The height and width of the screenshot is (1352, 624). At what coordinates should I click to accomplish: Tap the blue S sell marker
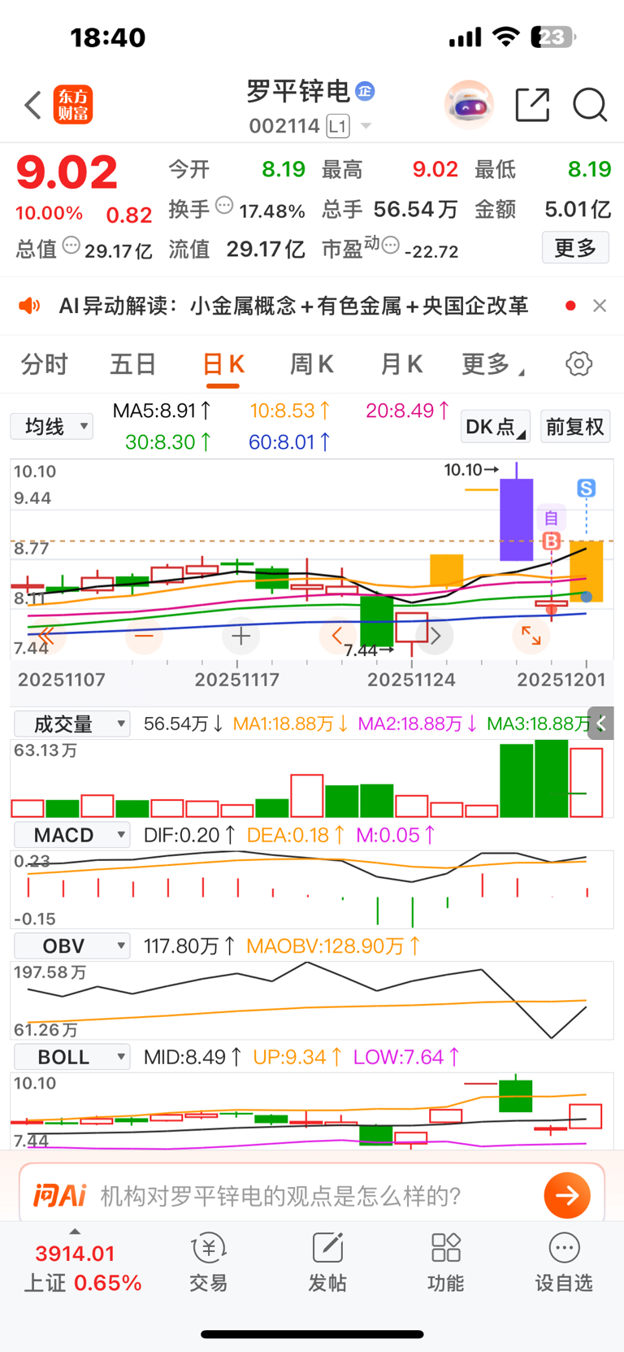tap(587, 488)
